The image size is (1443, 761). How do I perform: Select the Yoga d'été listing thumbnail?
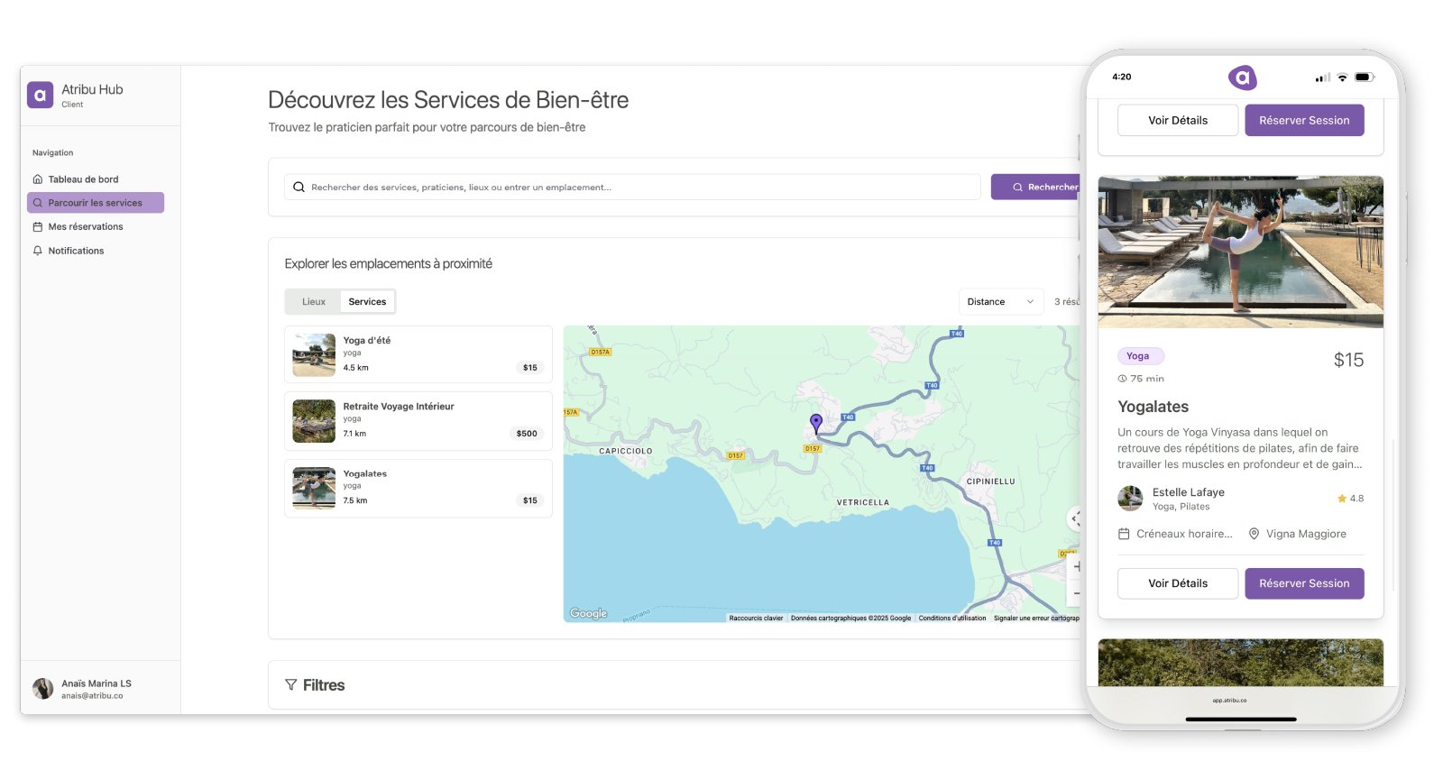coord(314,355)
